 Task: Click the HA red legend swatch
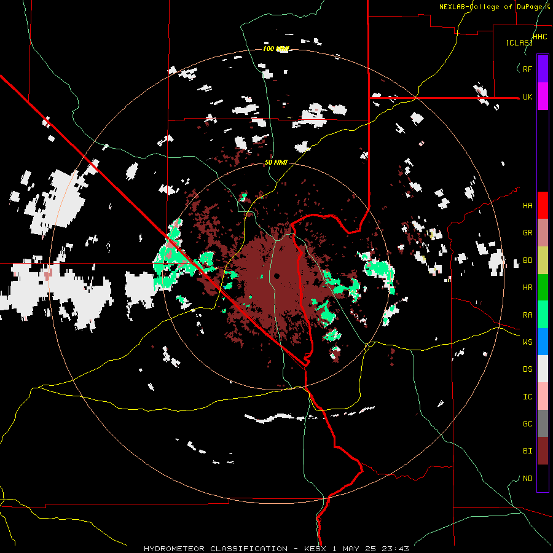click(543, 205)
